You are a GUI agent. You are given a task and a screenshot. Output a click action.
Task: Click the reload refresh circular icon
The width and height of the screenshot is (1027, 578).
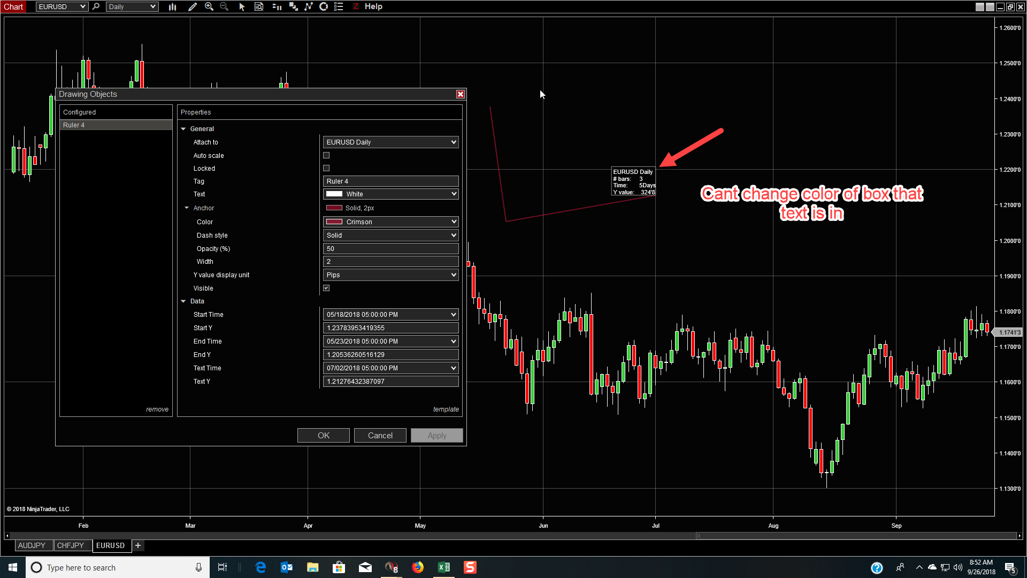tap(324, 7)
